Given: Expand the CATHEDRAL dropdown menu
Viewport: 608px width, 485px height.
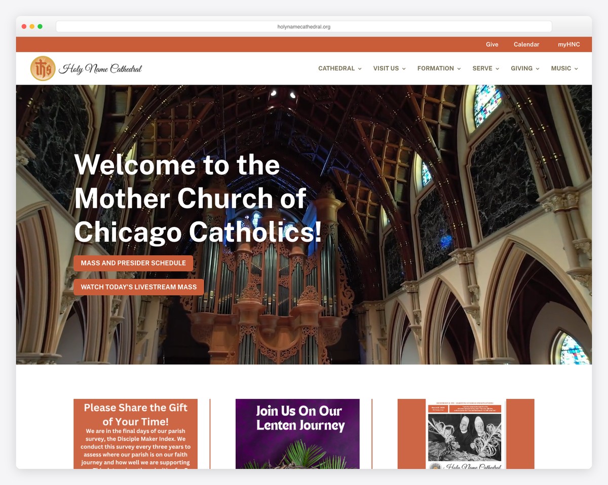Looking at the screenshot, I should tap(336, 68).
